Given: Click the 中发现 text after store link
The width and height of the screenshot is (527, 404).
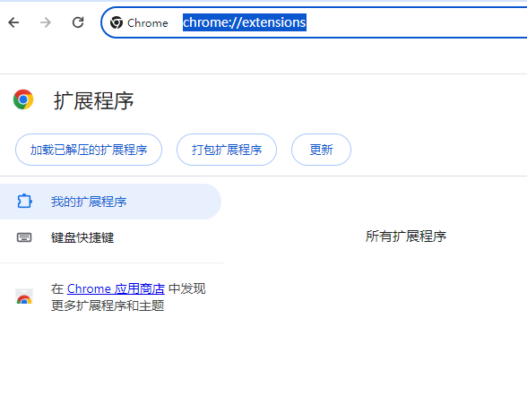Looking at the screenshot, I should pyautogui.click(x=186, y=288).
